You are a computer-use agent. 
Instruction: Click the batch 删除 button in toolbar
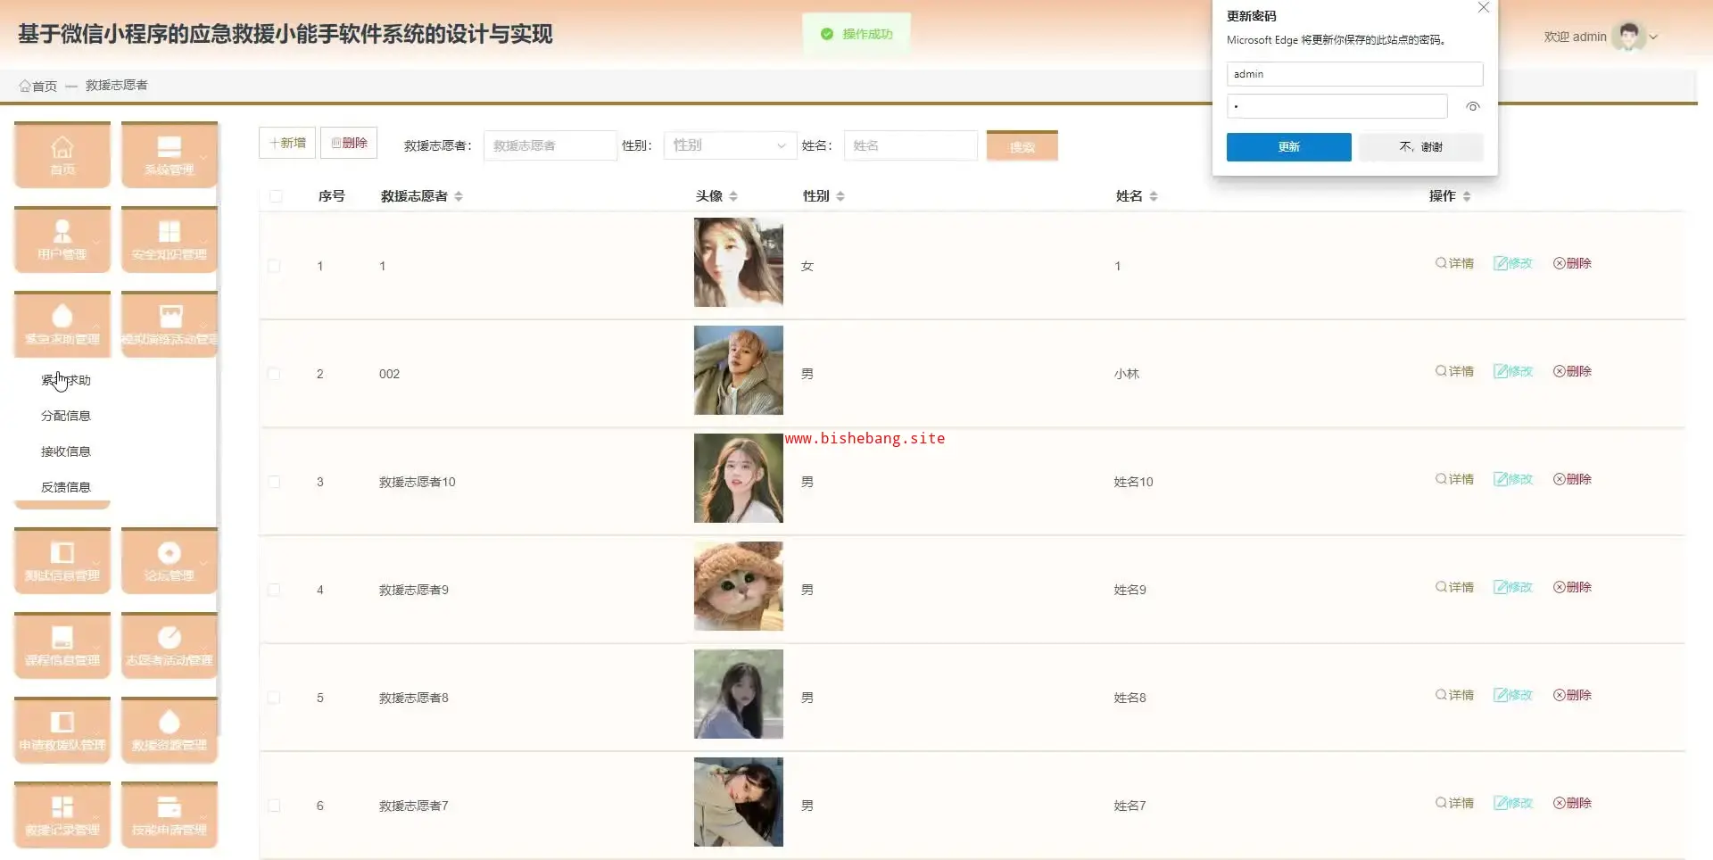(349, 143)
